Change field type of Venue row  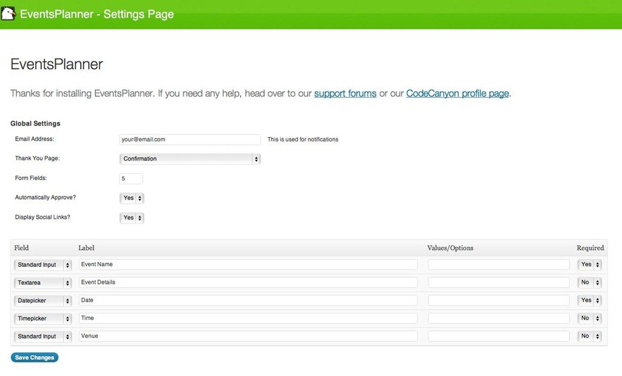pyautogui.click(x=43, y=337)
